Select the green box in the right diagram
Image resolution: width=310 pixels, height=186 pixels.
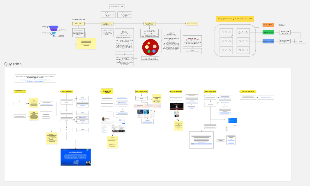coord(268,32)
